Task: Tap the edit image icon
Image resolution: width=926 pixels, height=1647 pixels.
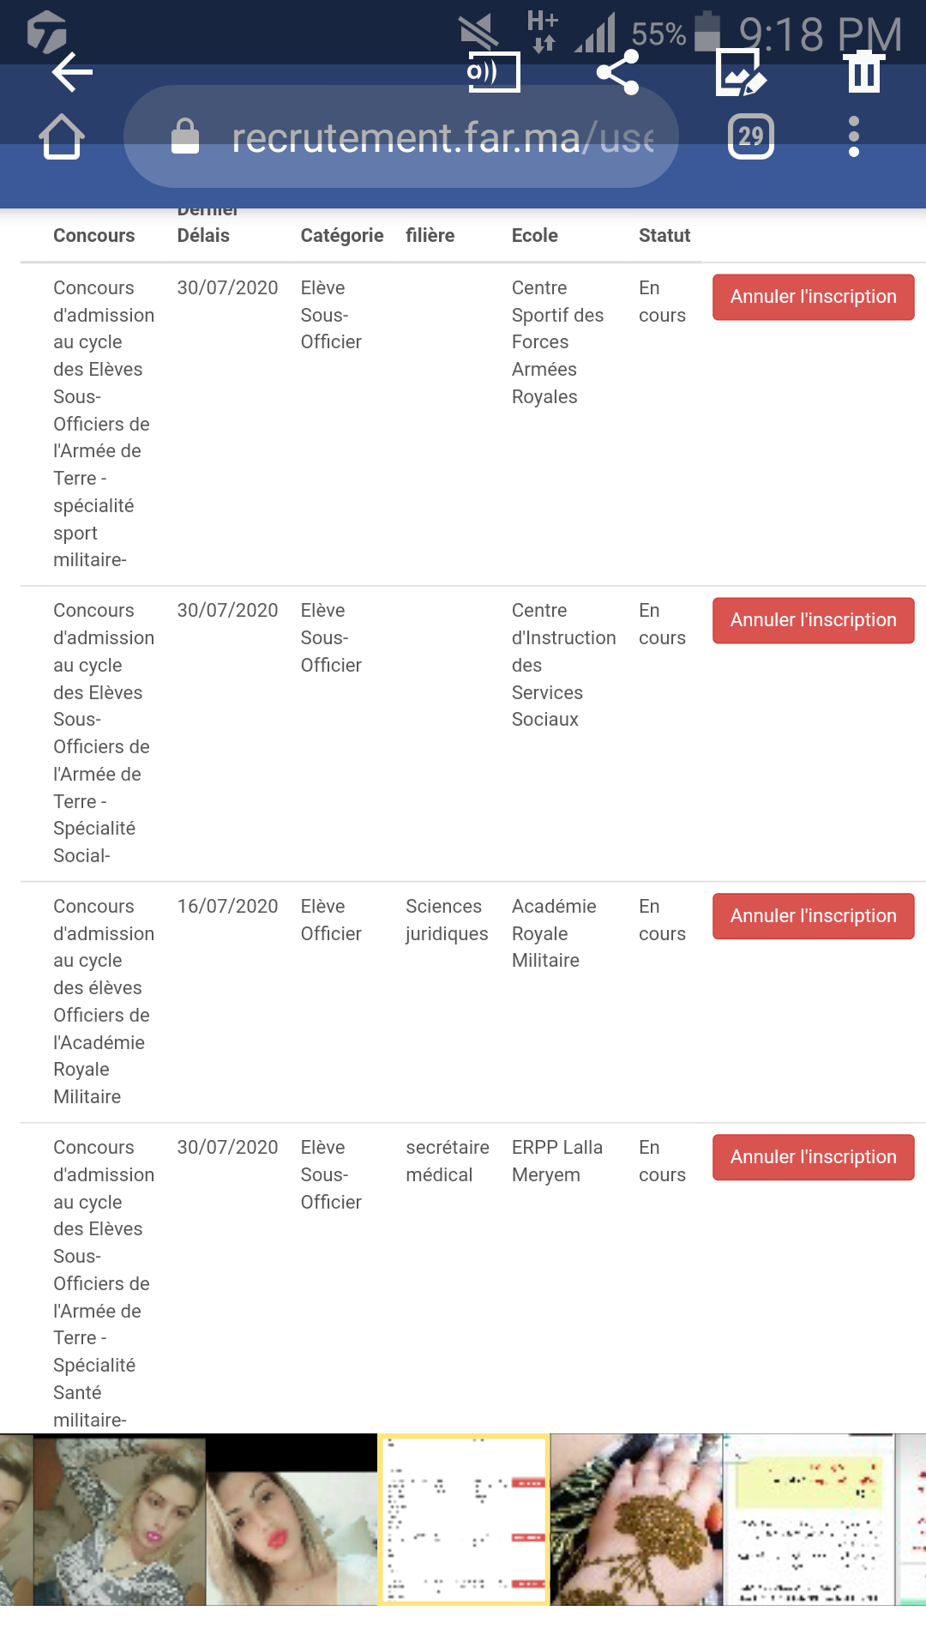Action: (x=740, y=72)
